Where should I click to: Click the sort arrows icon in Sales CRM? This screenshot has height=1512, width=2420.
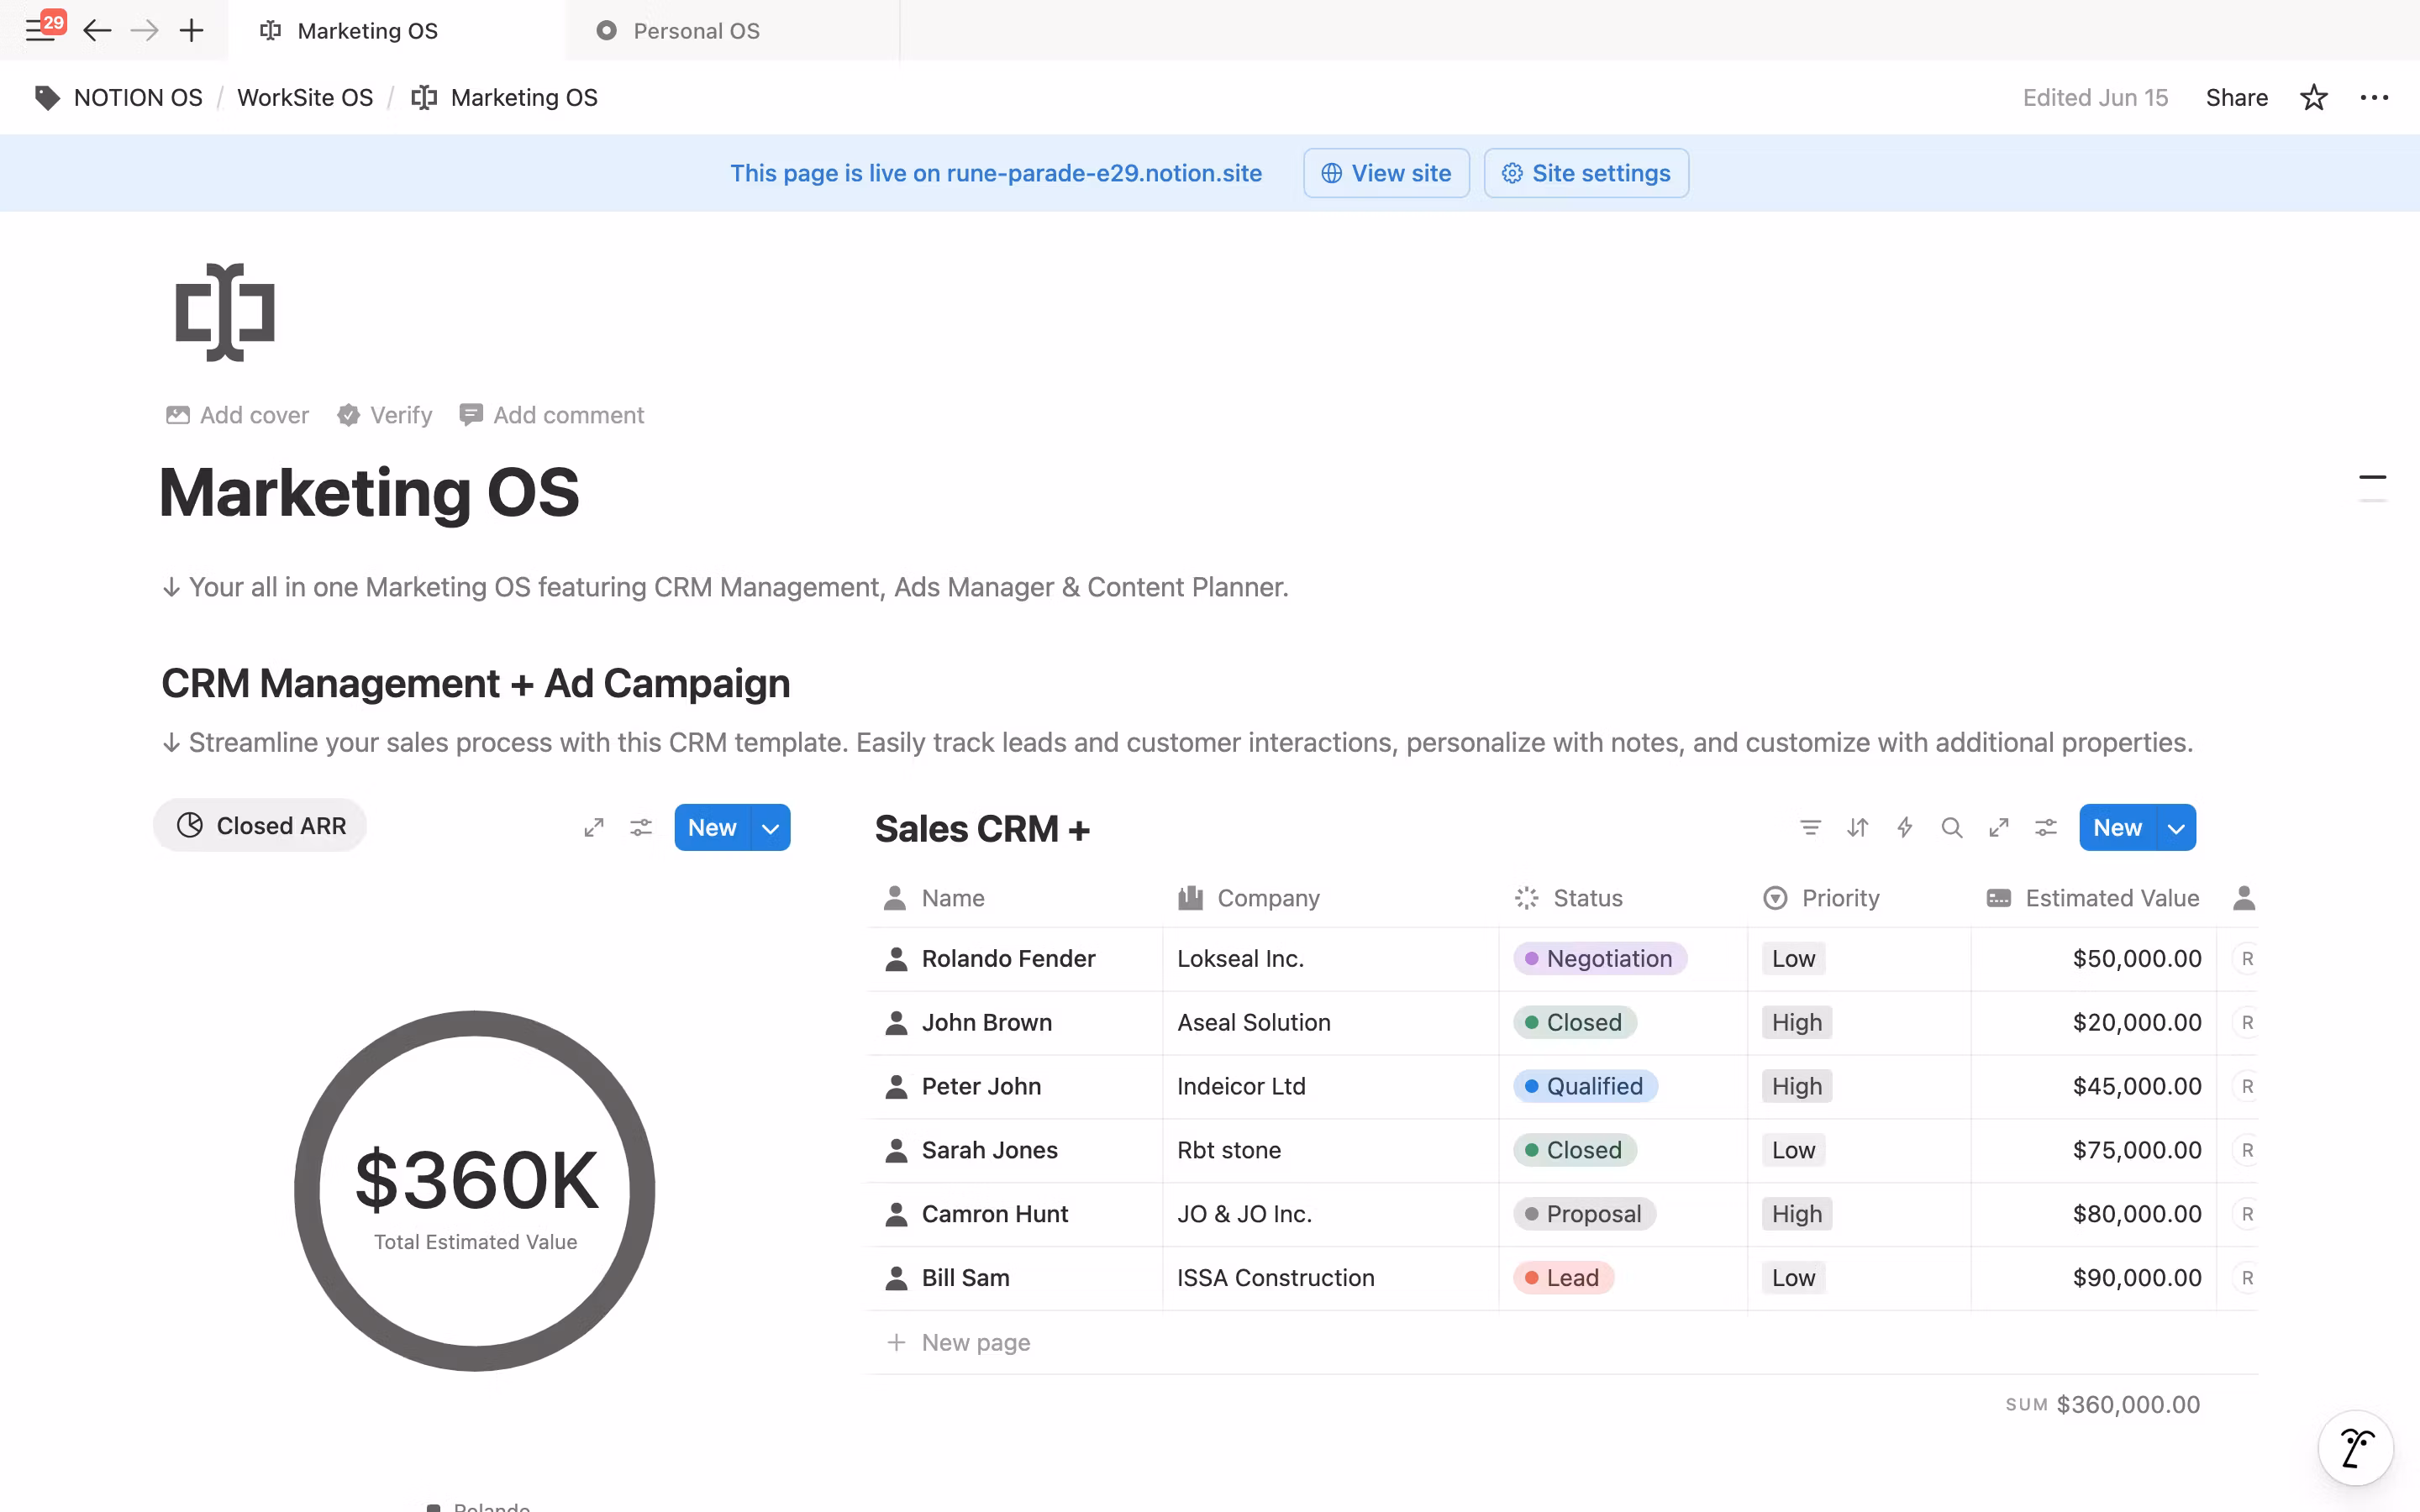(x=1857, y=827)
